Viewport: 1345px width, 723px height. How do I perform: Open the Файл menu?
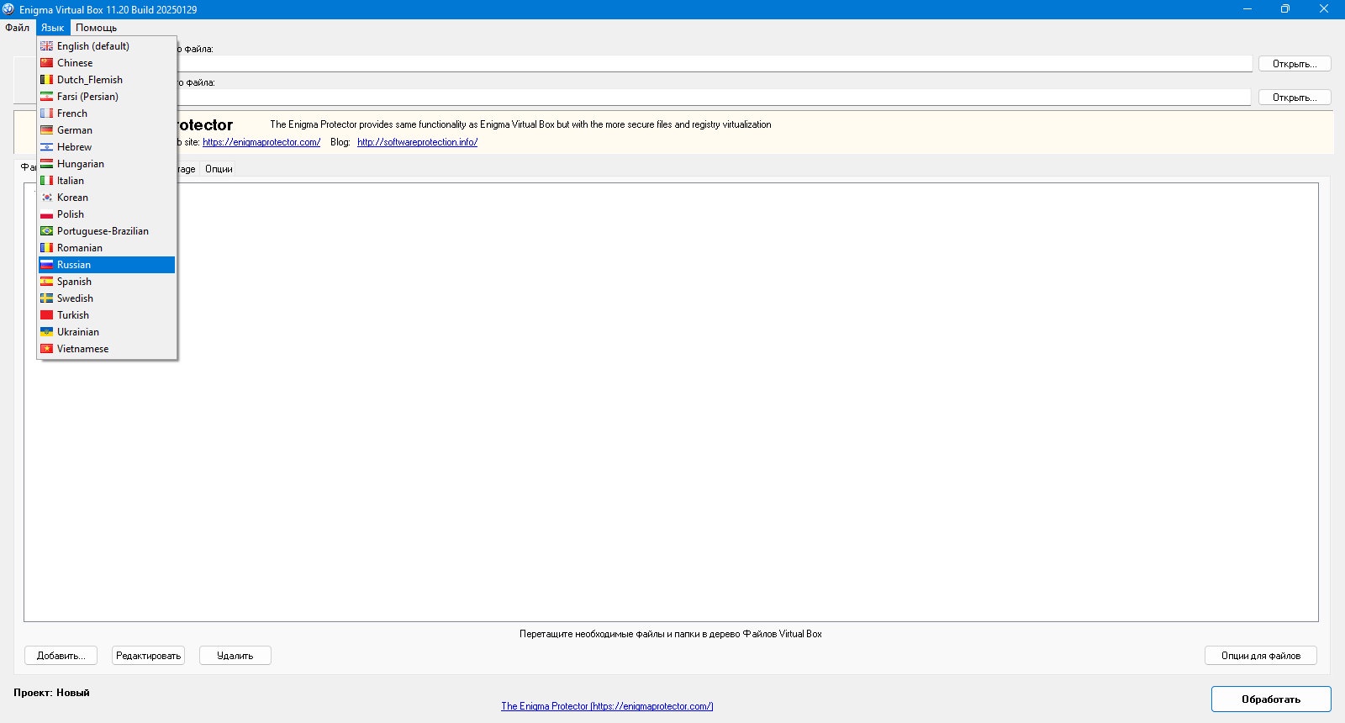(18, 28)
